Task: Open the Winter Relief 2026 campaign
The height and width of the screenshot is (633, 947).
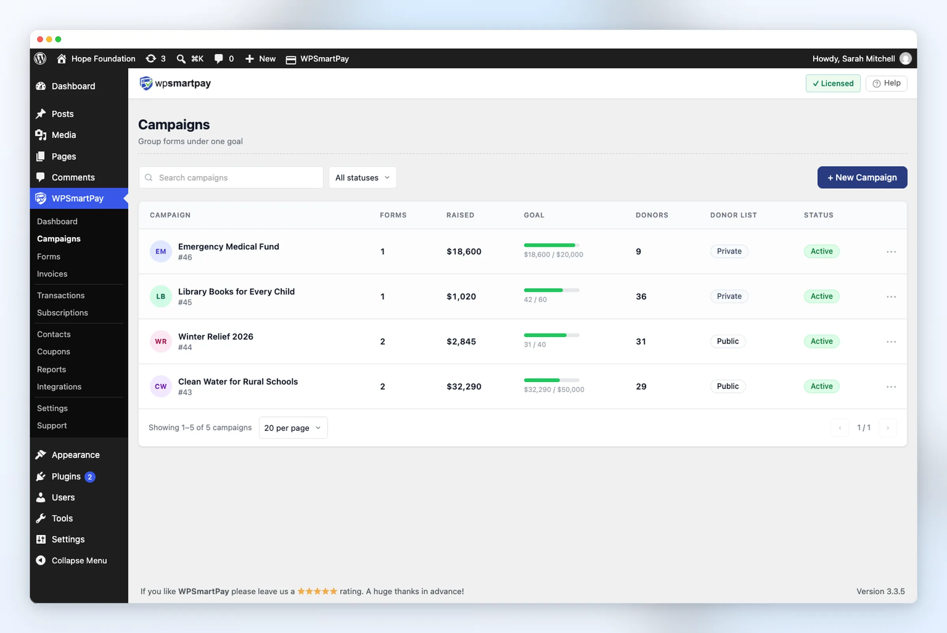Action: tap(215, 337)
